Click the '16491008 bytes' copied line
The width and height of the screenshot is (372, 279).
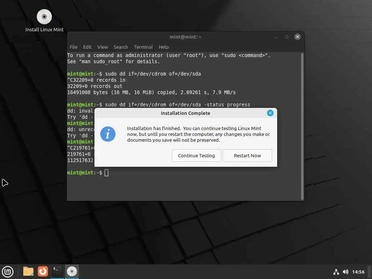coord(151,92)
